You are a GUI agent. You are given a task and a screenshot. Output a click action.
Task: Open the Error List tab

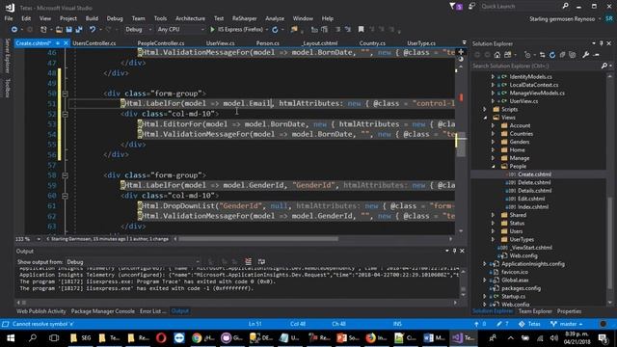coord(152,311)
